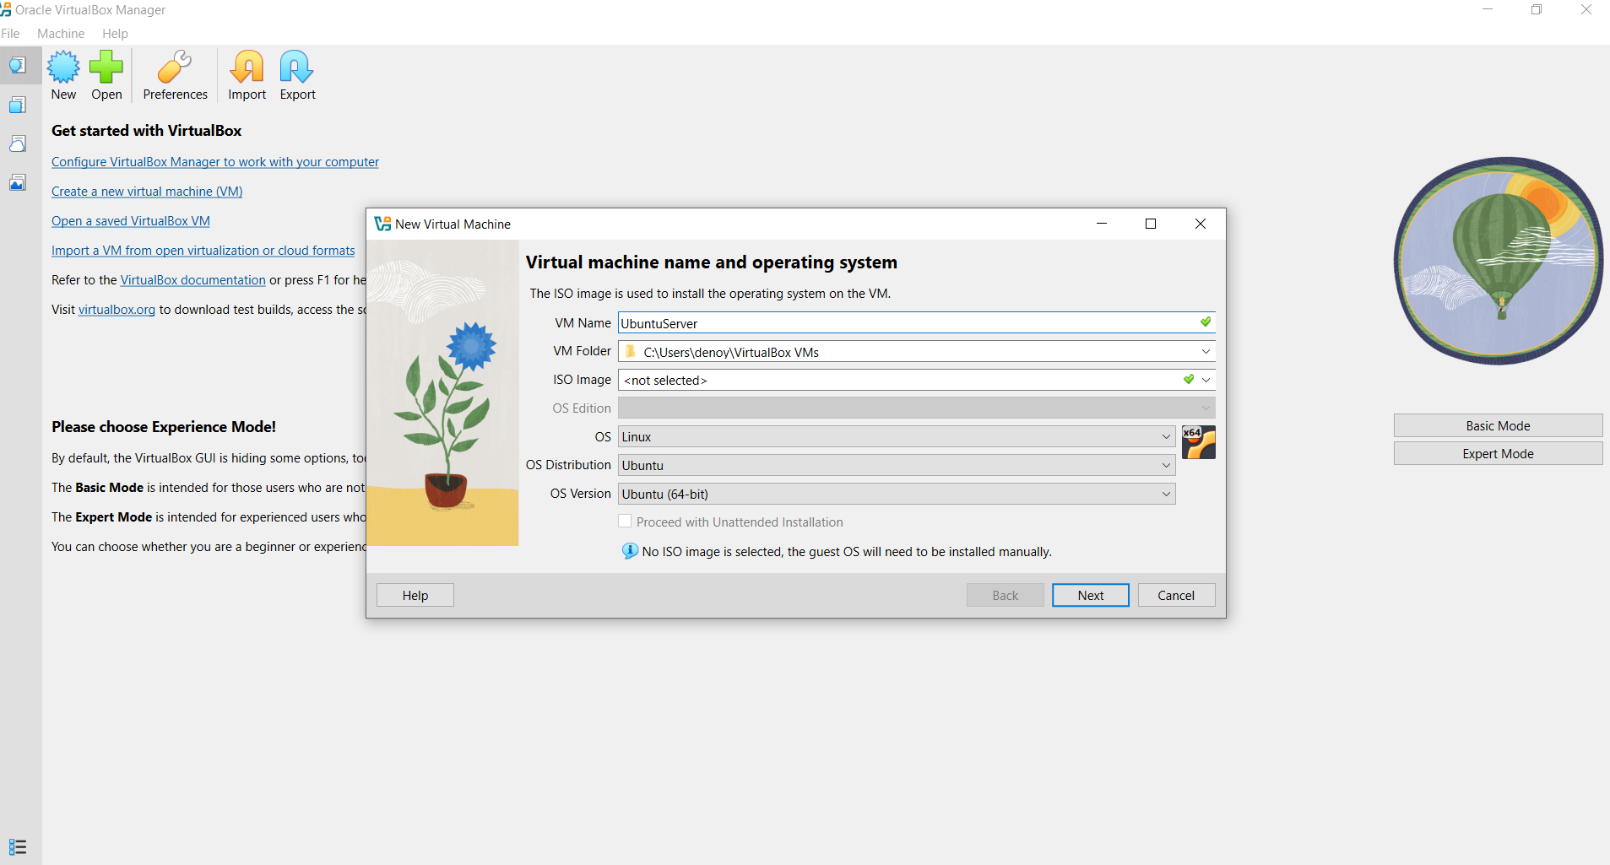Click the fourth sidebar image icon

click(x=18, y=182)
